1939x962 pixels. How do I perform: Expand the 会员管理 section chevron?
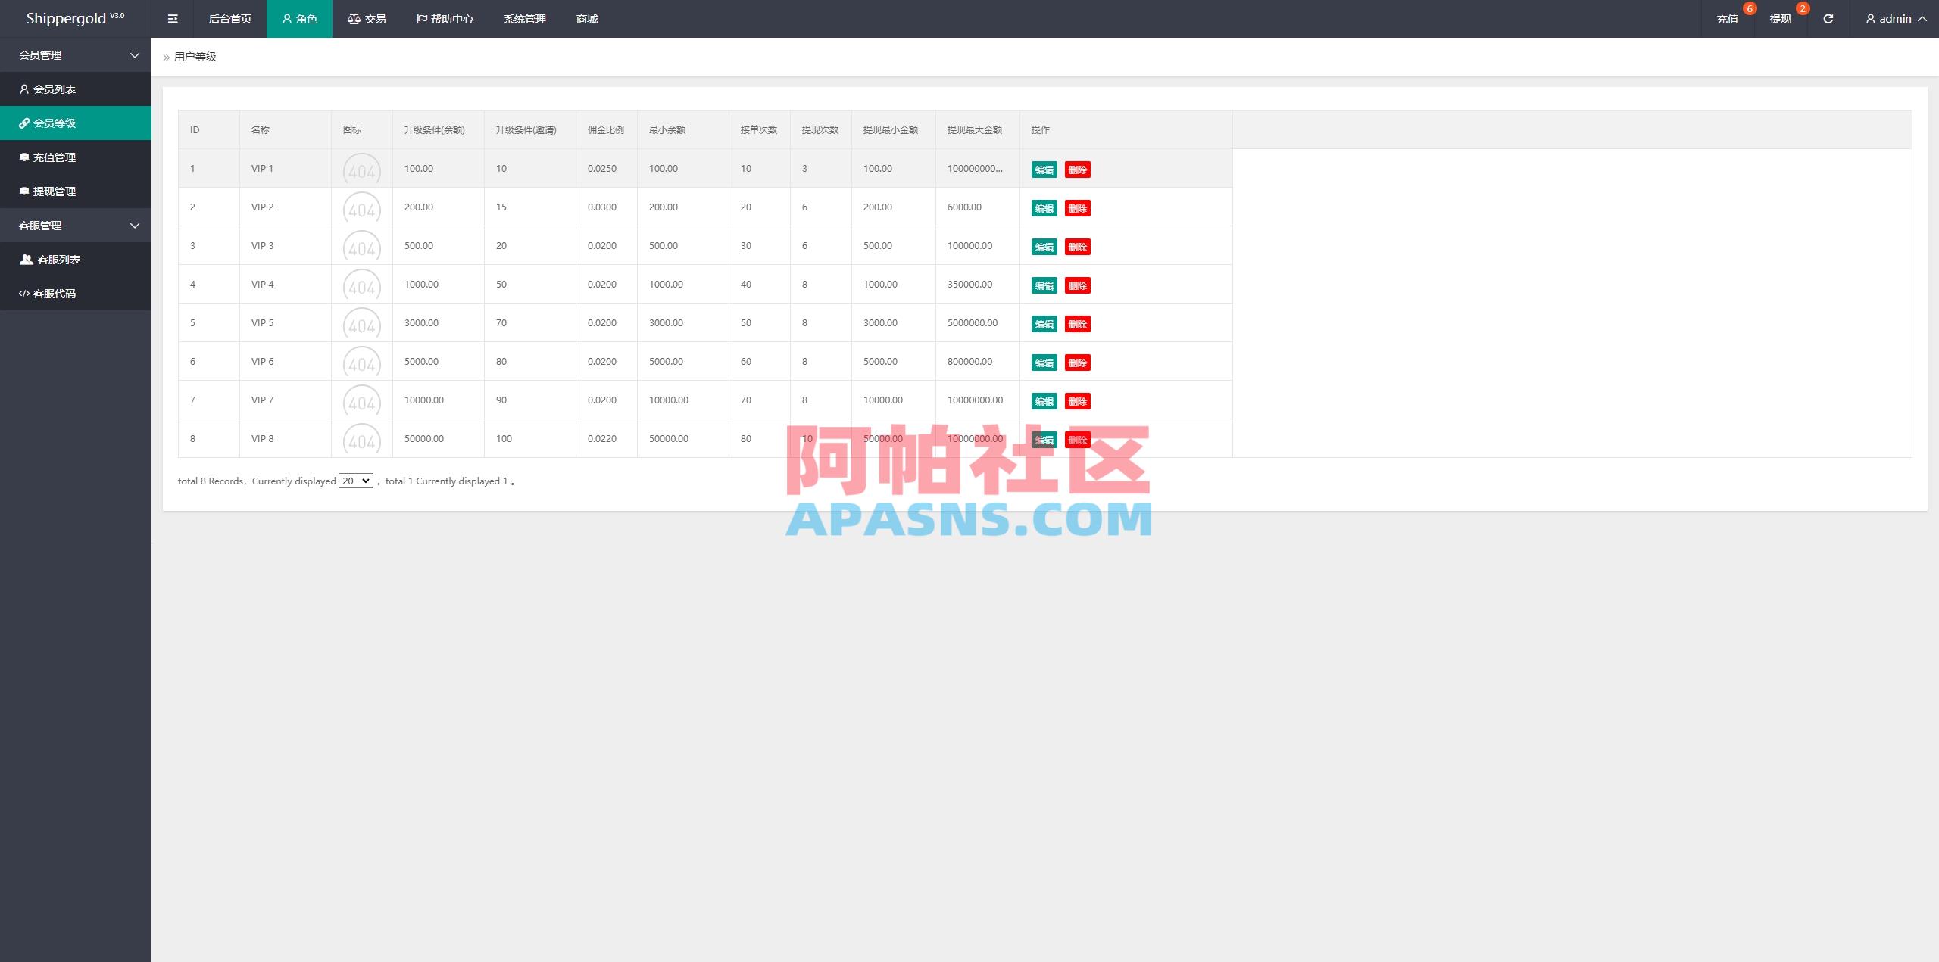point(135,54)
